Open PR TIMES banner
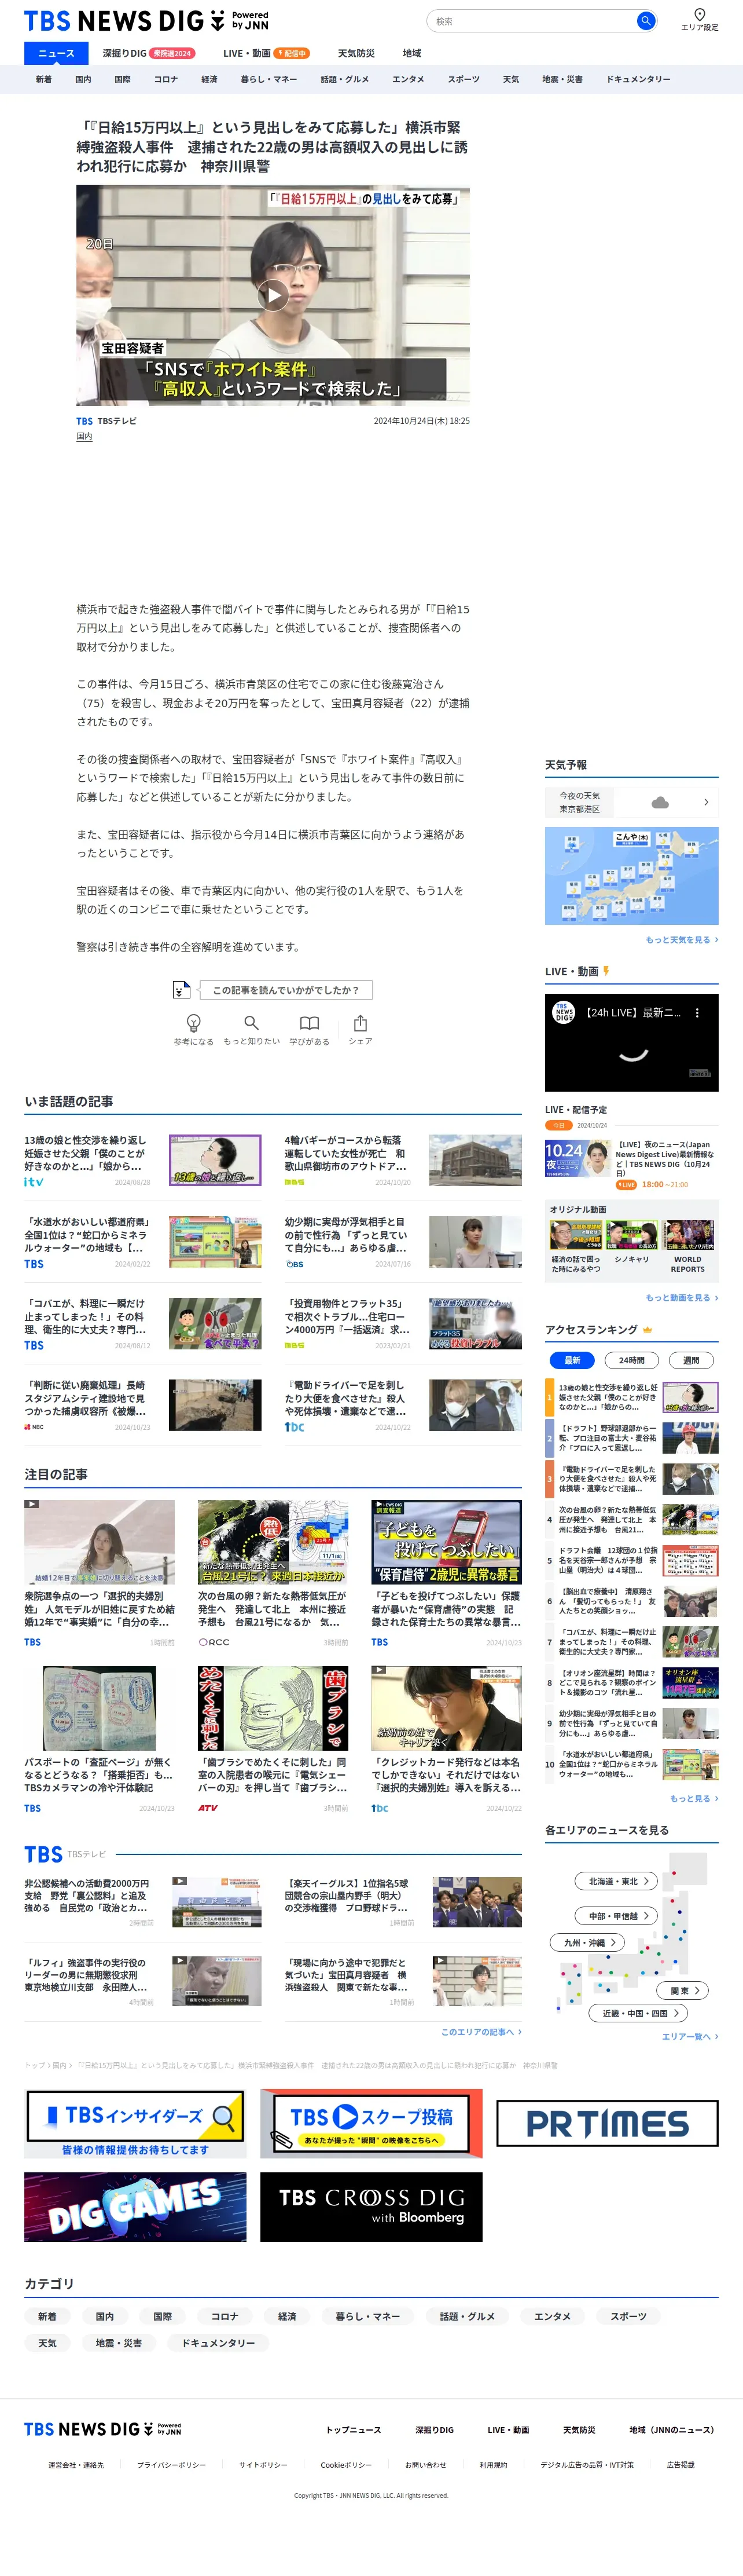This screenshot has height=2576, width=743. click(607, 2123)
